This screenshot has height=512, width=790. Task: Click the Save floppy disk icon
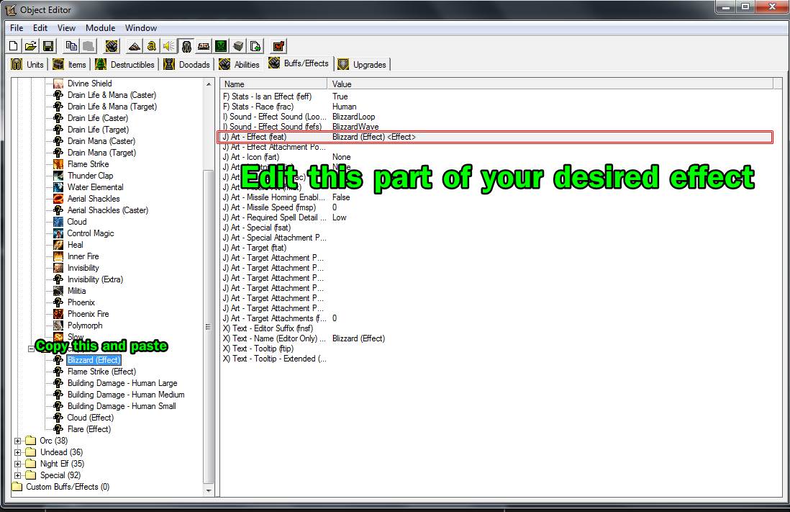point(48,46)
